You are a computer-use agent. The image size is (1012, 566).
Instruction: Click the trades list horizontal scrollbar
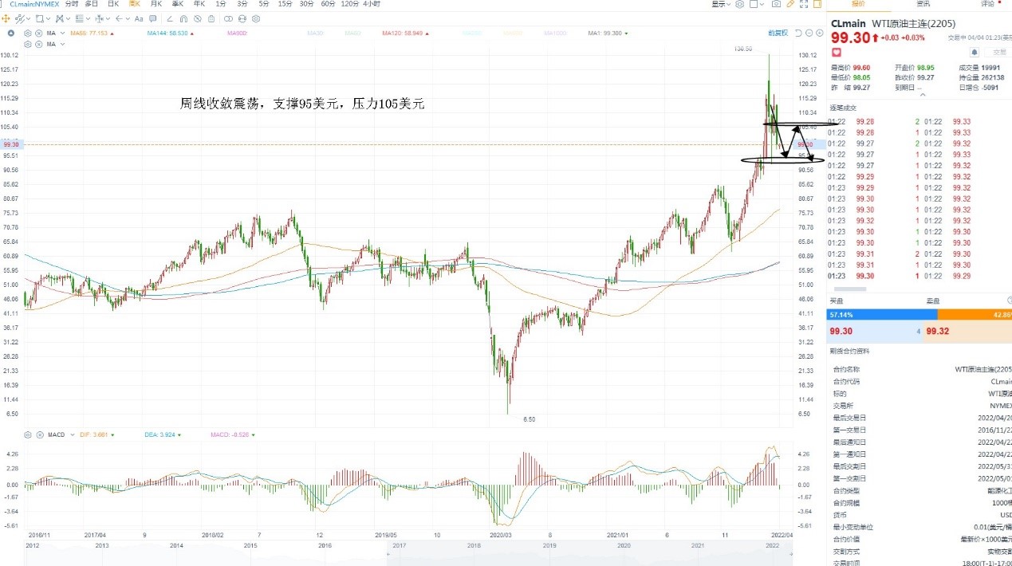tap(849, 288)
